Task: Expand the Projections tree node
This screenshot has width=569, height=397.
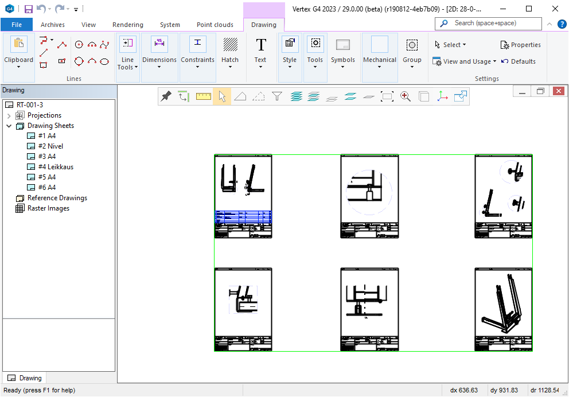Action: click(x=9, y=115)
